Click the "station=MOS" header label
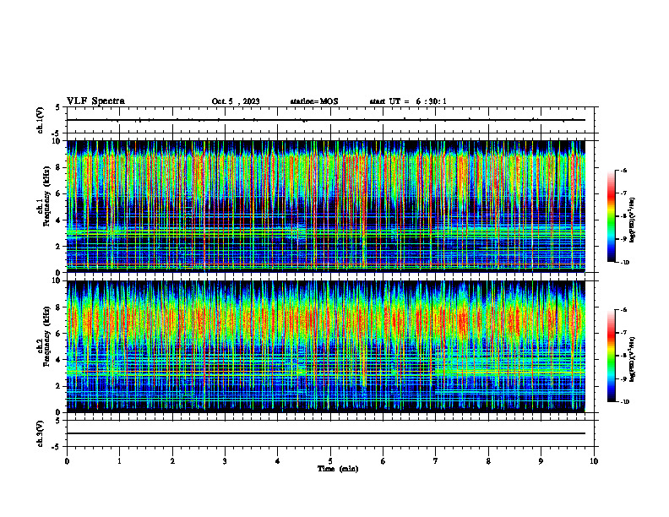 (314, 101)
